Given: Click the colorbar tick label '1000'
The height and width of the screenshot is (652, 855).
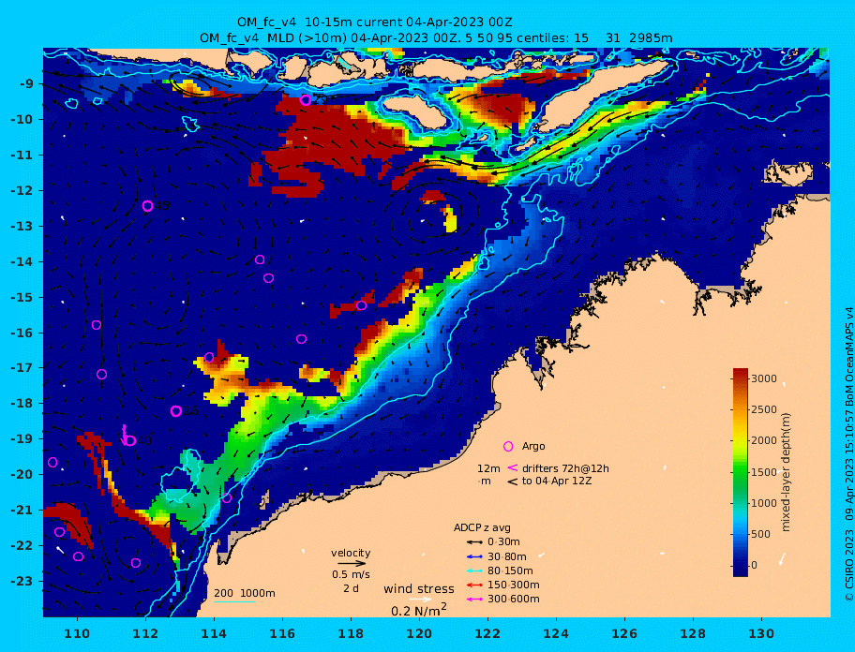Looking at the screenshot, I should (764, 503).
